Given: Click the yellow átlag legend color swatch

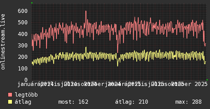Looking at the screenshot, I should coord(10,102).
